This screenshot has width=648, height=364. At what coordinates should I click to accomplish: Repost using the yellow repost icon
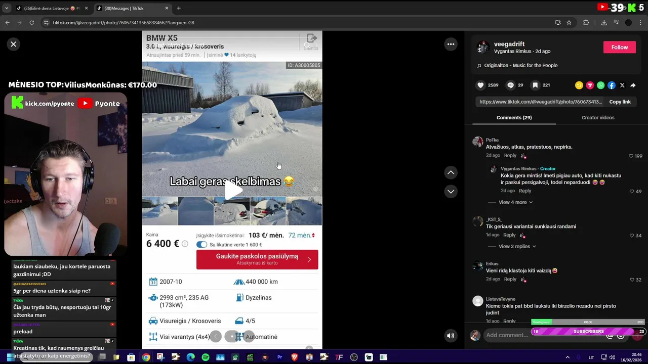[x=579, y=85]
